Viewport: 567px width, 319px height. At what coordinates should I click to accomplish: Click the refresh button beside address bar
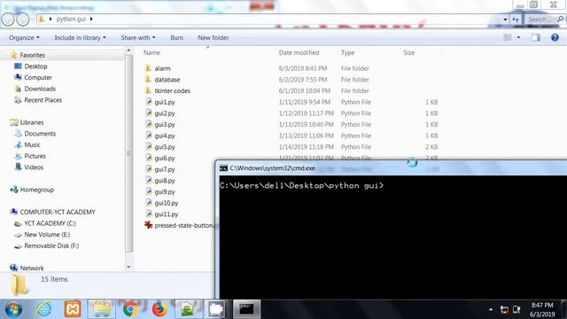(516, 19)
